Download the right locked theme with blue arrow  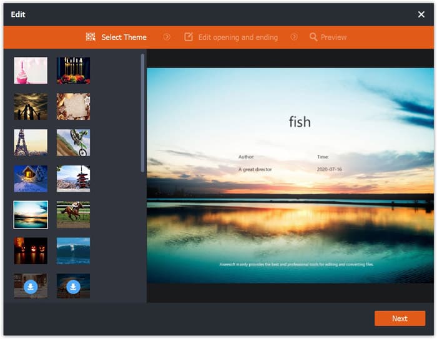73,287
